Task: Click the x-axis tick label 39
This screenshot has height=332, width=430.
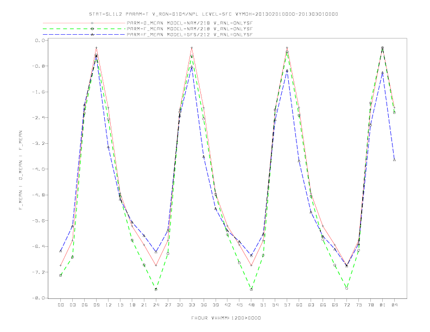Action: click(216, 305)
